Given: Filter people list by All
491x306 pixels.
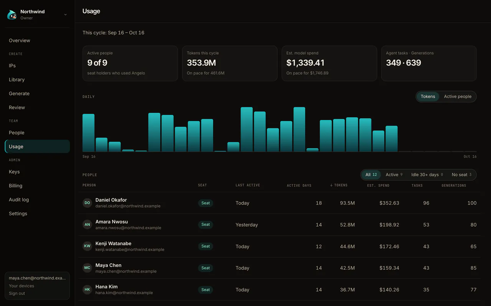Looking at the screenshot, I should click(371, 175).
